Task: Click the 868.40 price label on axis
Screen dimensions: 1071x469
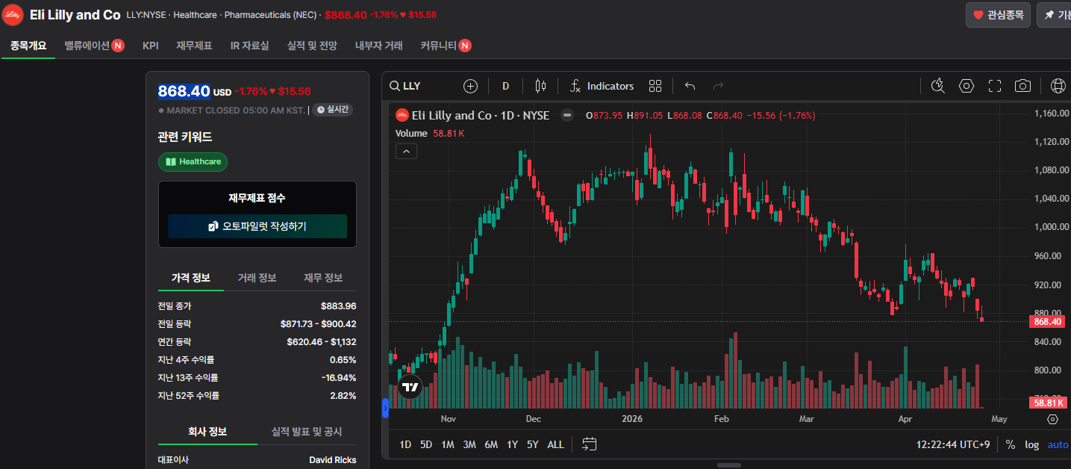Action: 1046,322
